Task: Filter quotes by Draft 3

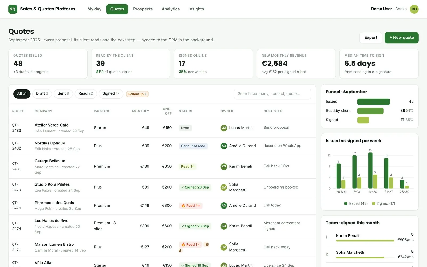Action: tap(42, 93)
